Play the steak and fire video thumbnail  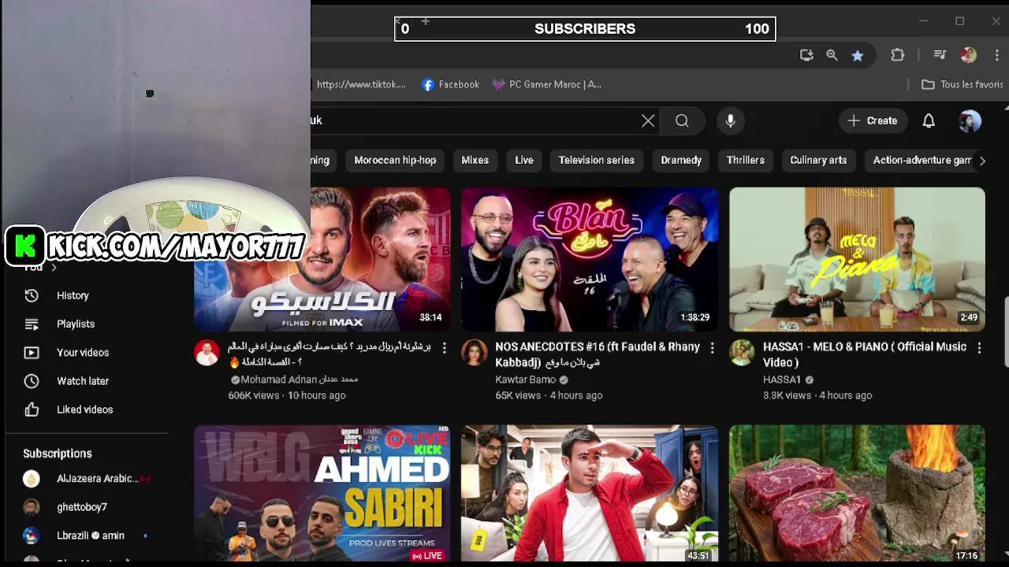tap(857, 494)
